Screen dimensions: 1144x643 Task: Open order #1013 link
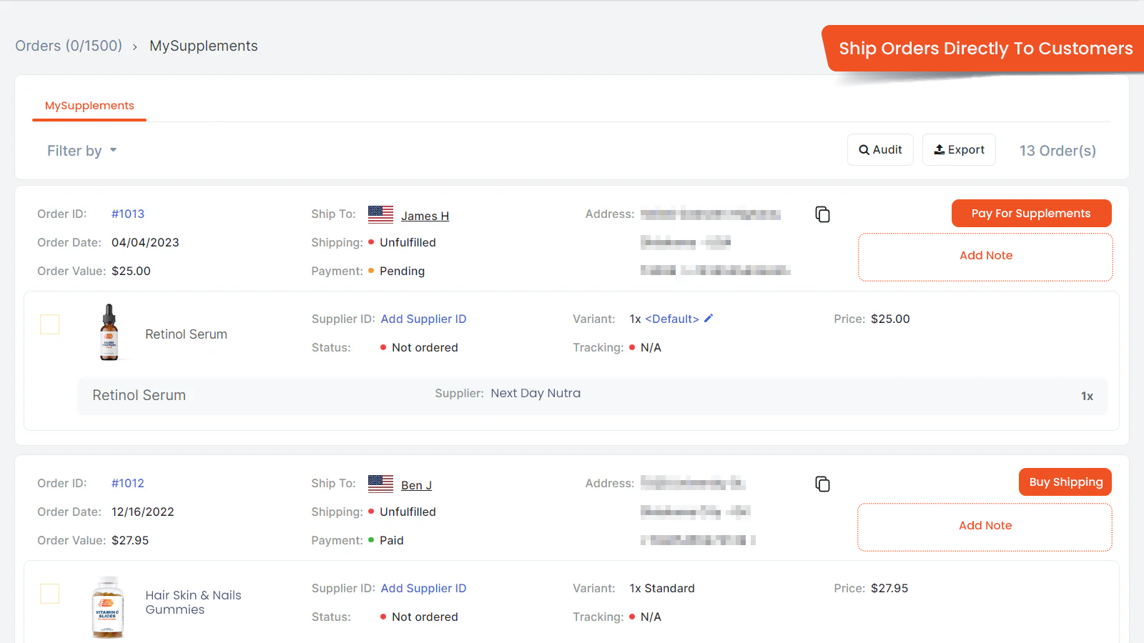coord(128,214)
